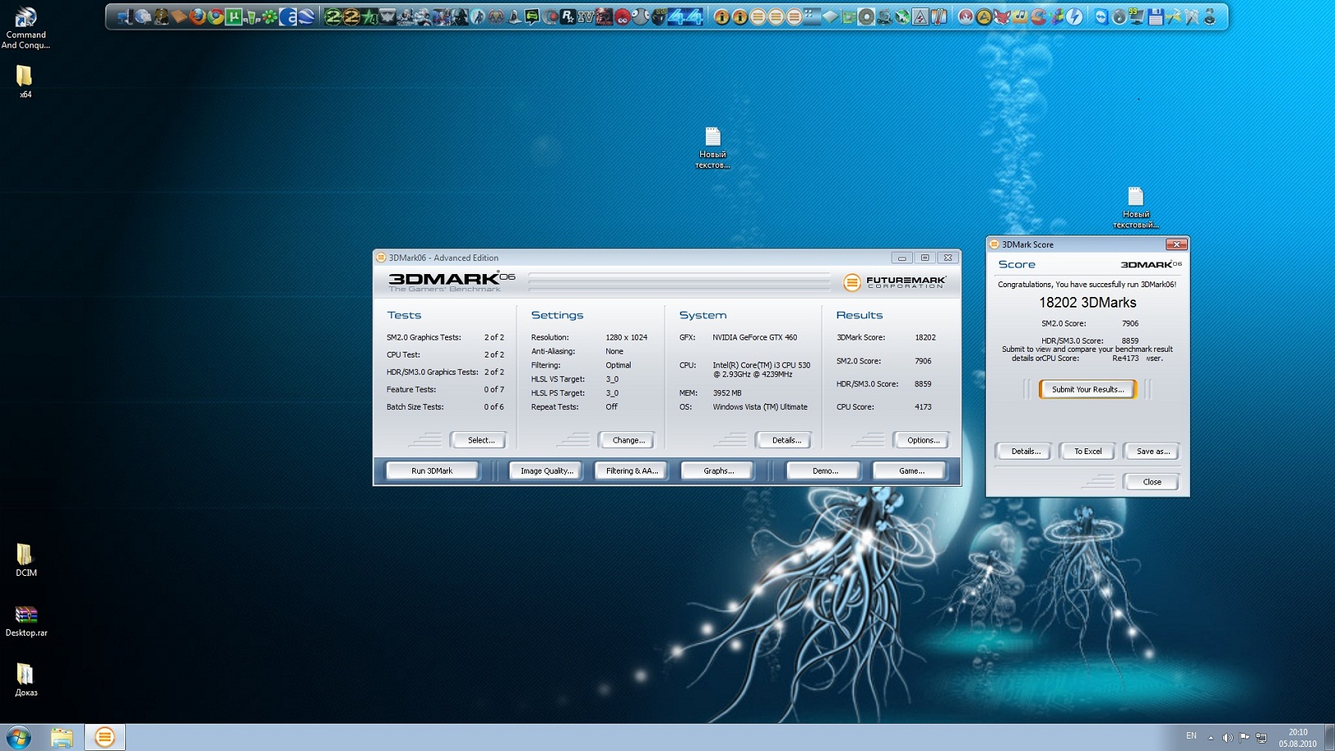Click the Game... button

[910, 470]
